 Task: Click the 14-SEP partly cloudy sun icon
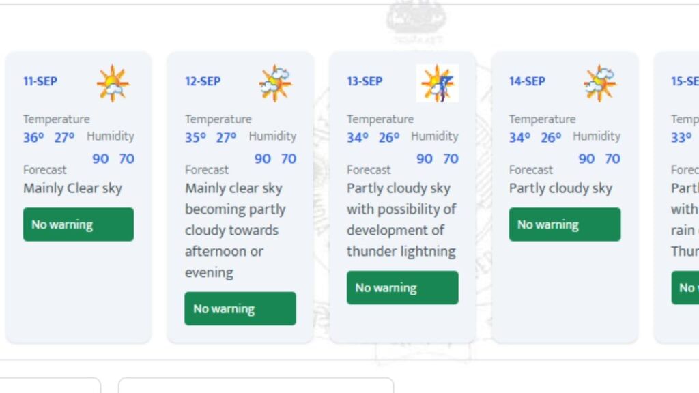click(599, 83)
